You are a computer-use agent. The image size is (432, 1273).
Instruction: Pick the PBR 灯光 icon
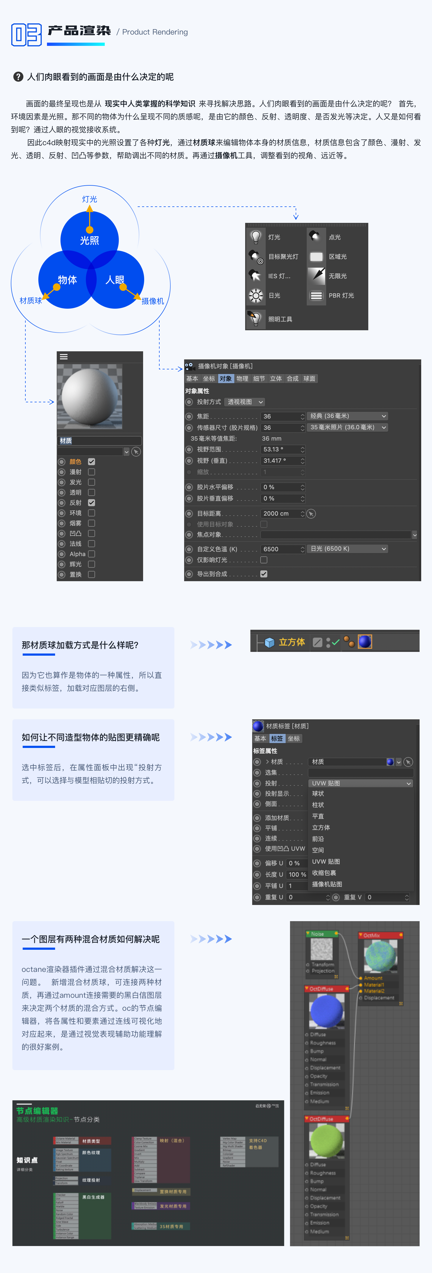[x=316, y=295]
